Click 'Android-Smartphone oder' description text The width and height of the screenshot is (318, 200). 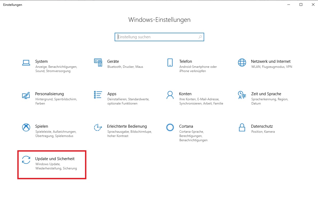tap(198, 67)
